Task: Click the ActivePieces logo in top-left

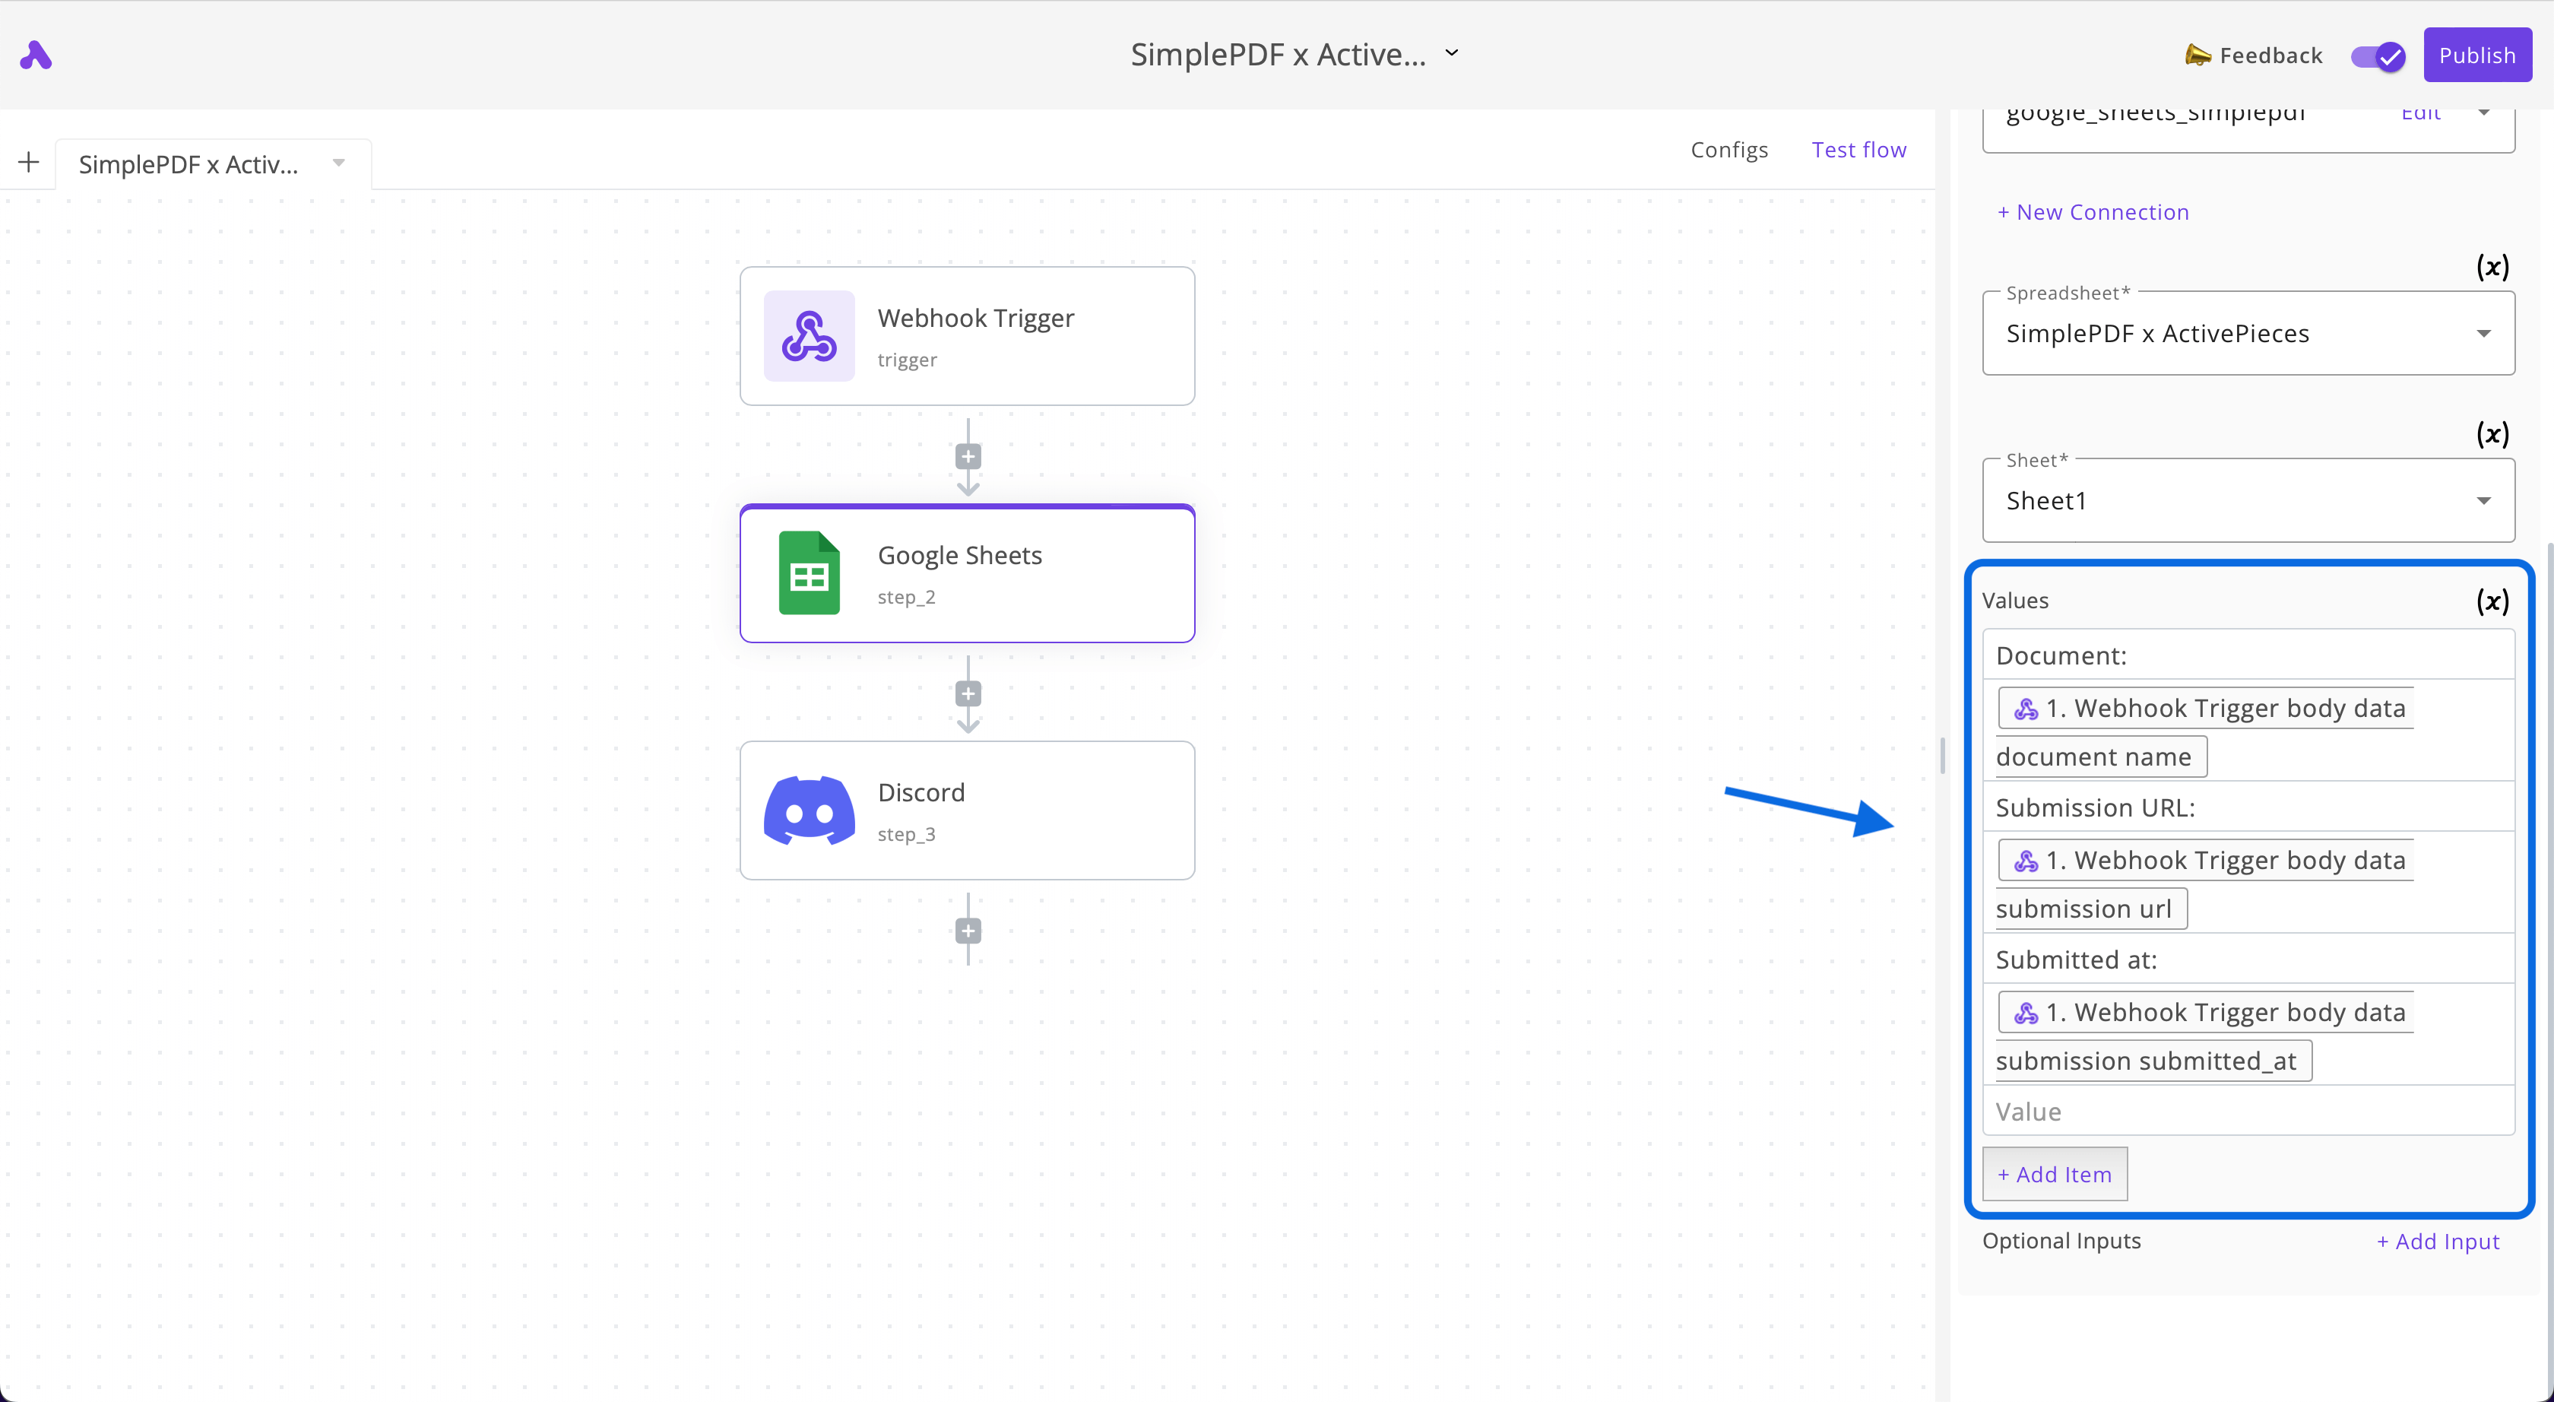Action: (38, 56)
